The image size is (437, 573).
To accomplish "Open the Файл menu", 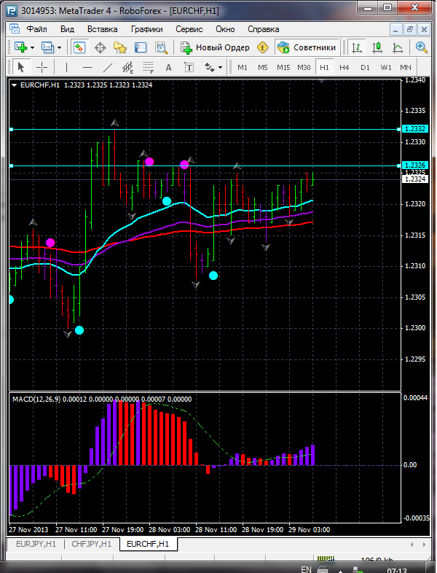I will pos(37,29).
